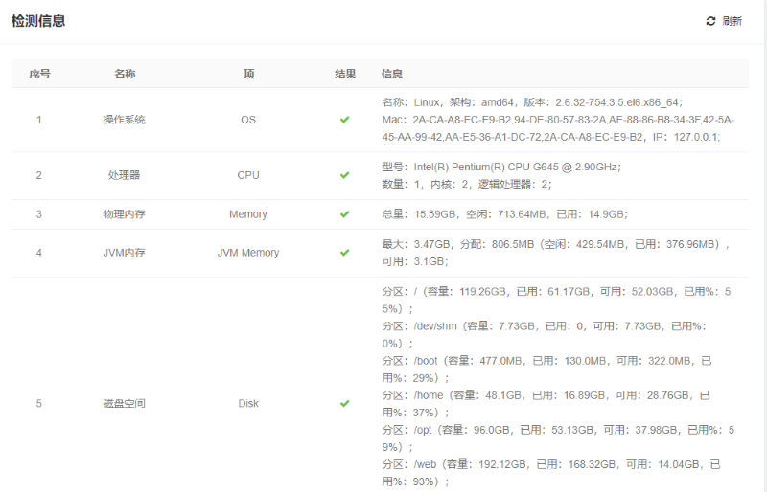Click the 序号 column header
Screen dimensions: 767x492
pos(39,74)
